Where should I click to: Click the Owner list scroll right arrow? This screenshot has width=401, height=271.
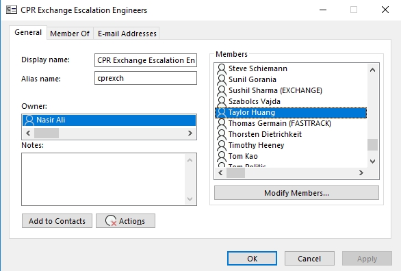coord(190,133)
